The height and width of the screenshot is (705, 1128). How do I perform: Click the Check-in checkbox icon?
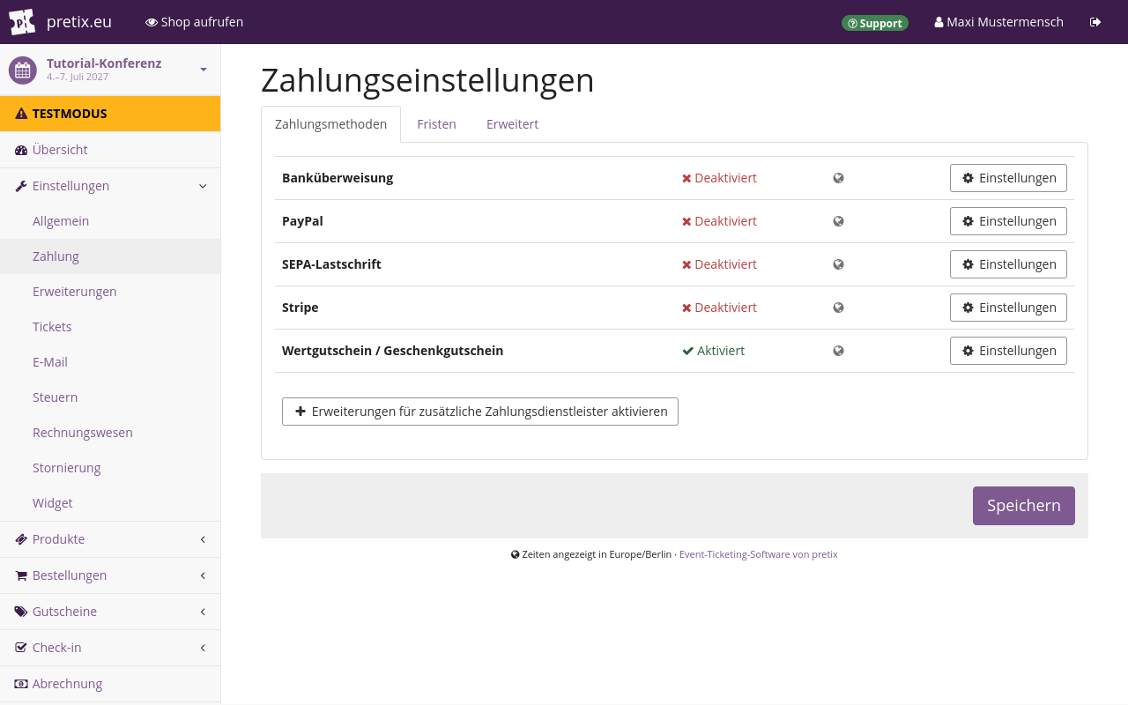pos(21,648)
